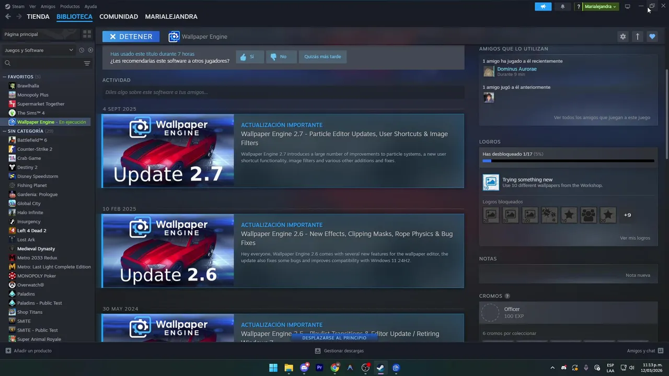Click the announcements megaphone icon

(543, 6)
